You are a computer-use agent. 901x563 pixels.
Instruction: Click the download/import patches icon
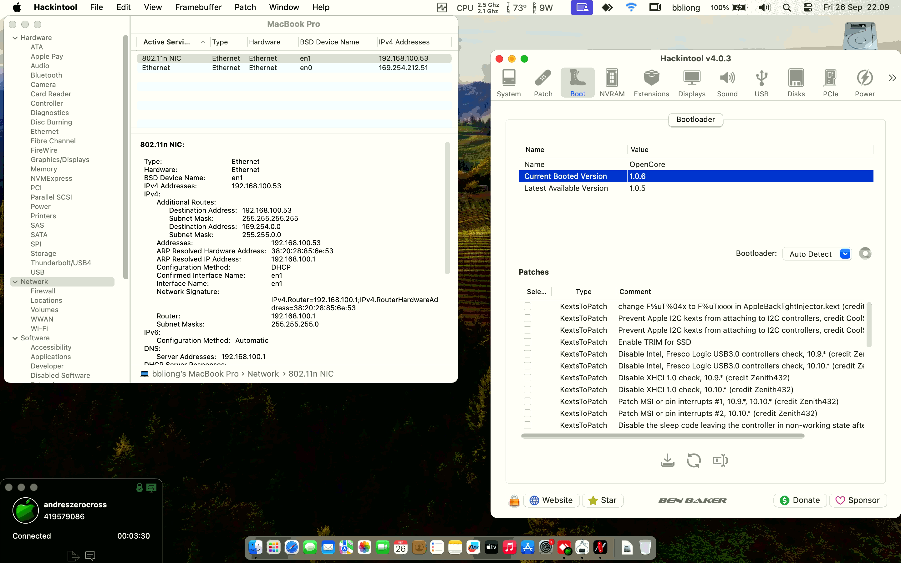pyautogui.click(x=667, y=460)
